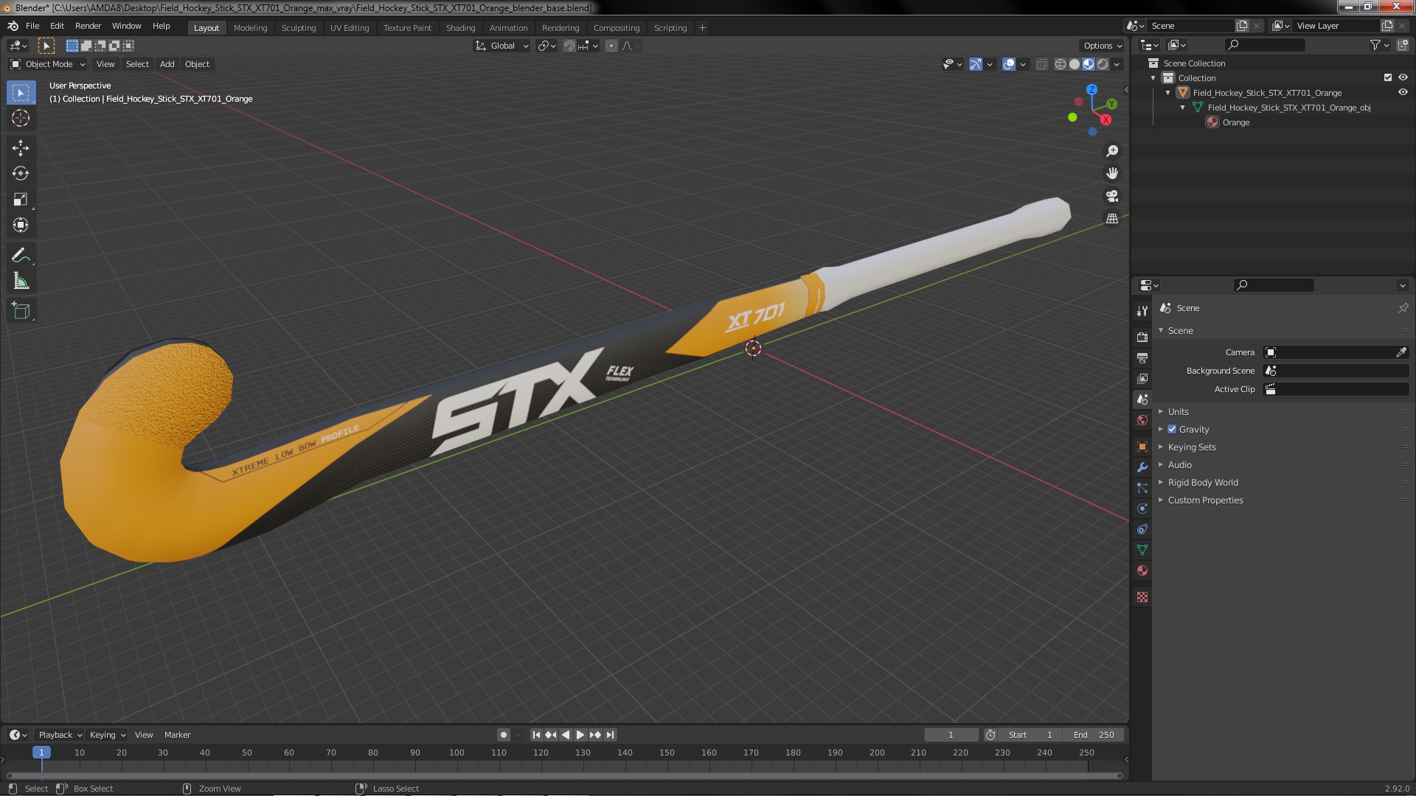Click the Z axis on navigation gizmo
Viewport: 1416px width, 796px height.
coord(1091,89)
